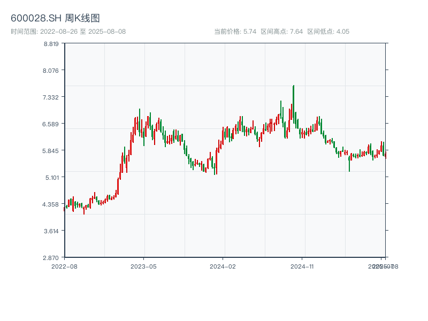Select the 2023-05 date axis label
428x321 pixels.
143,266
